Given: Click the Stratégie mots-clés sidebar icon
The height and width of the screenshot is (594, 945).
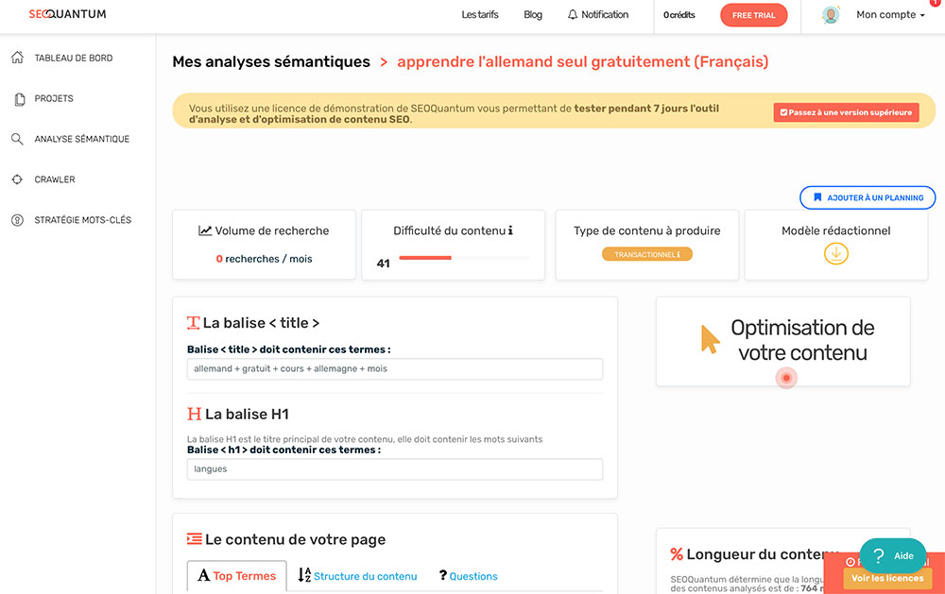Looking at the screenshot, I should (17, 220).
